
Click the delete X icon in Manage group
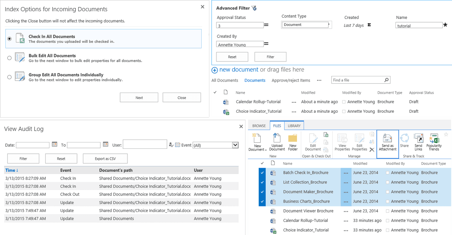372,149
